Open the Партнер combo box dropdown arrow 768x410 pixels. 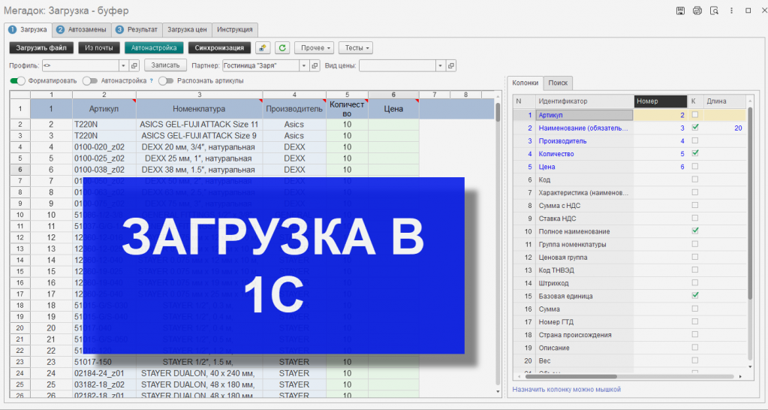(x=304, y=65)
